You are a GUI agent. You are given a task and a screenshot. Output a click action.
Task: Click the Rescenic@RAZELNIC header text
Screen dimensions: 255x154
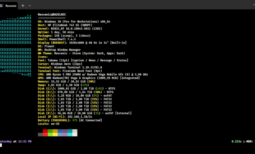pos(52,14)
